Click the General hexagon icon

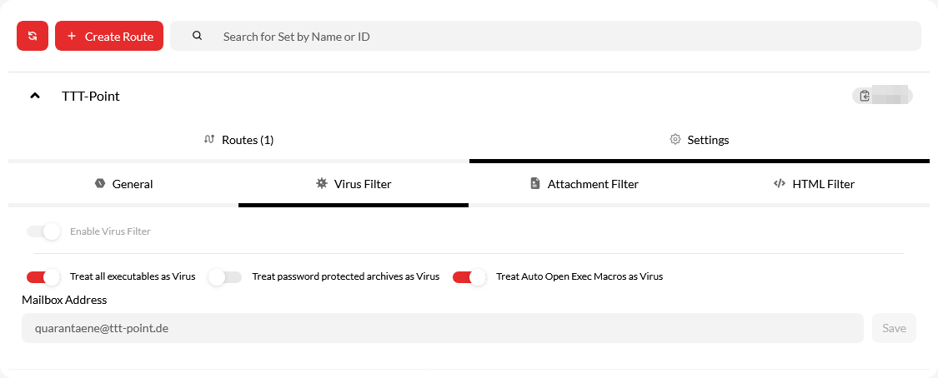99,183
